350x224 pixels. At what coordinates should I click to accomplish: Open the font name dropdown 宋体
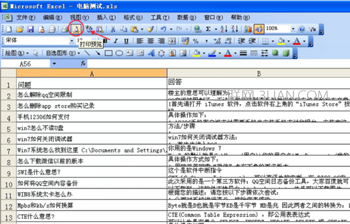click(x=72, y=41)
